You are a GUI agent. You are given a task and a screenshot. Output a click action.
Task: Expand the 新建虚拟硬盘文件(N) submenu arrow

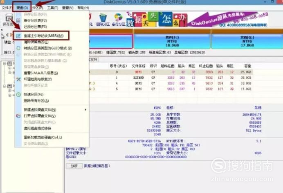pos(85,110)
